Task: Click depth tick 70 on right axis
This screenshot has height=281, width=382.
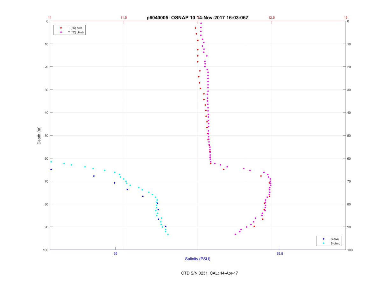Action: [x=349, y=181]
